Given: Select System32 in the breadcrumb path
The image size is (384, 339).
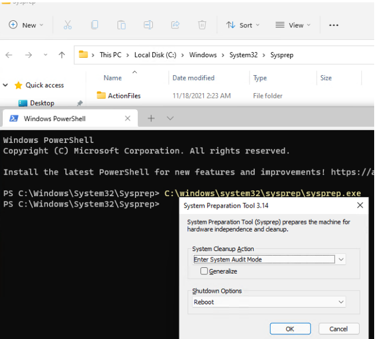Looking at the screenshot, I should pyautogui.click(x=243, y=55).
